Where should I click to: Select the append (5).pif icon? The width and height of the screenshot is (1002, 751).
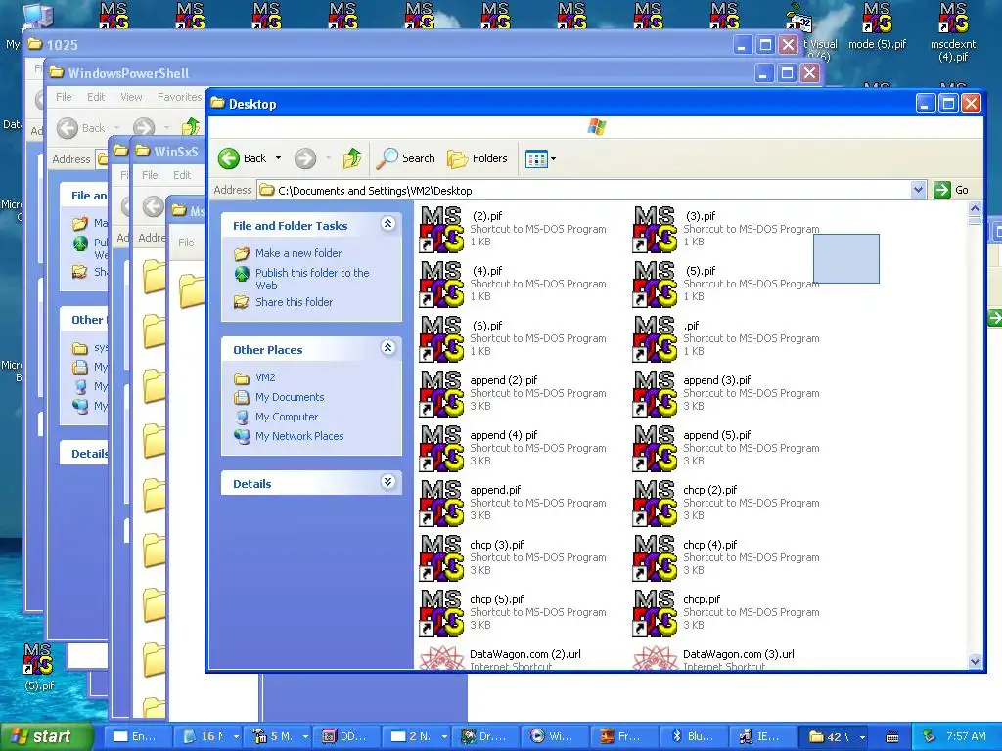point(655,449)
